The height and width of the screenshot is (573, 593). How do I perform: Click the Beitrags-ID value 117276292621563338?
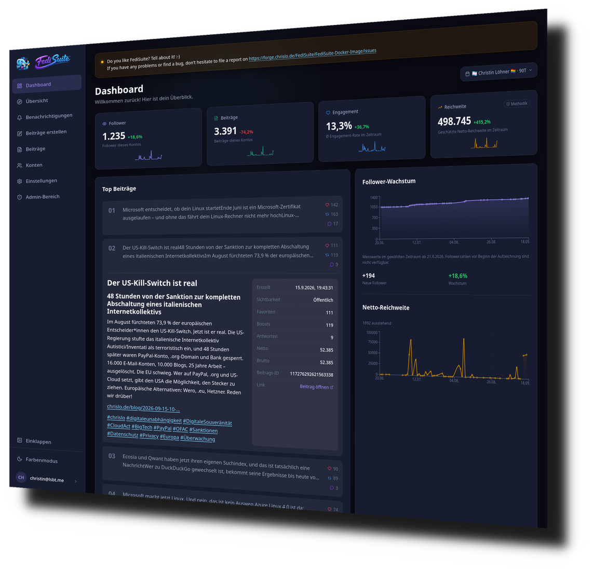click(311, 375)
